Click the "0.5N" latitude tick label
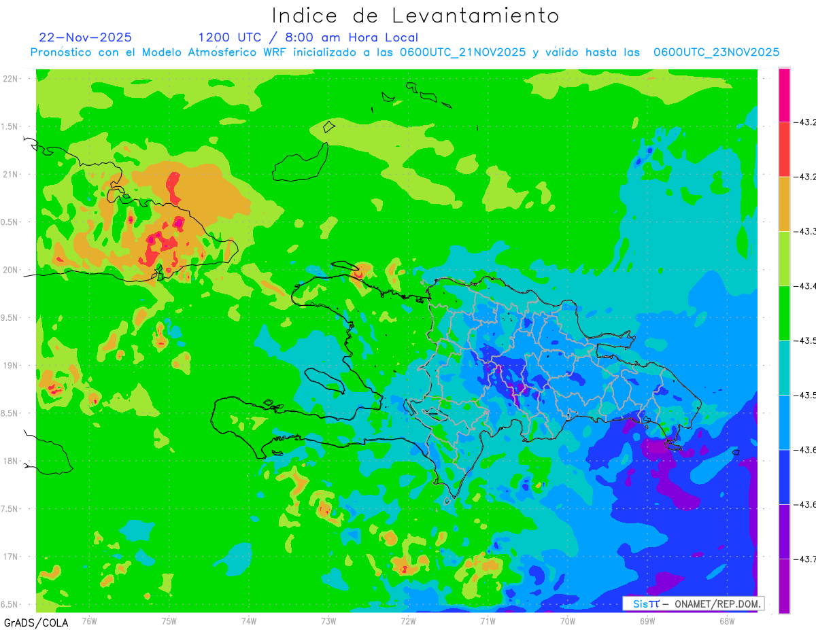 coord(10,222)
